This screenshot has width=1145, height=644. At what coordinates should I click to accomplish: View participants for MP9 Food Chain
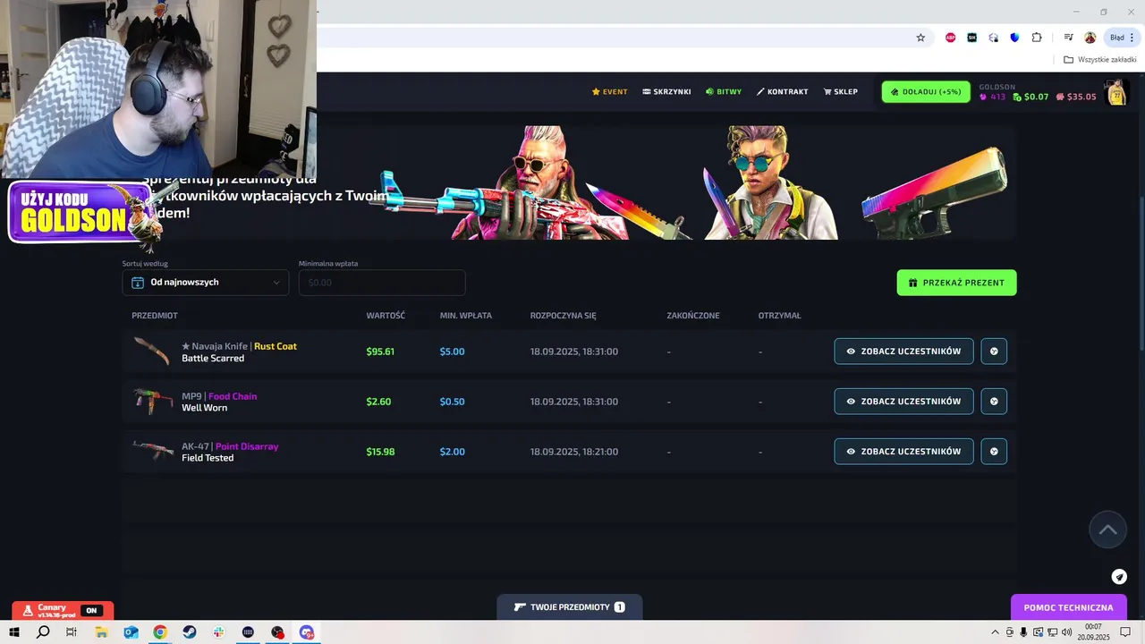tap(903, 402)
